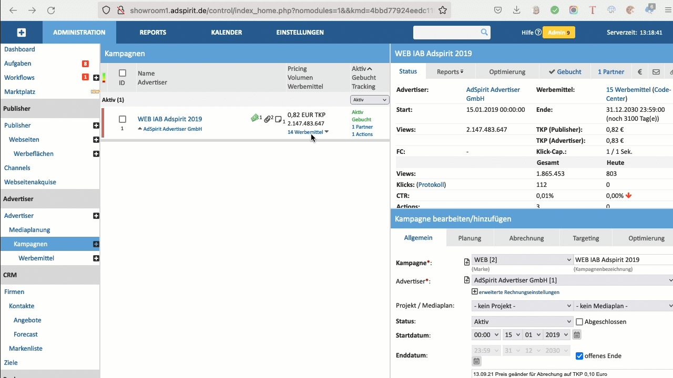Click the new-document icon beside Advertiser field
The width and height of the screenshot is (673, 378).
466,280
